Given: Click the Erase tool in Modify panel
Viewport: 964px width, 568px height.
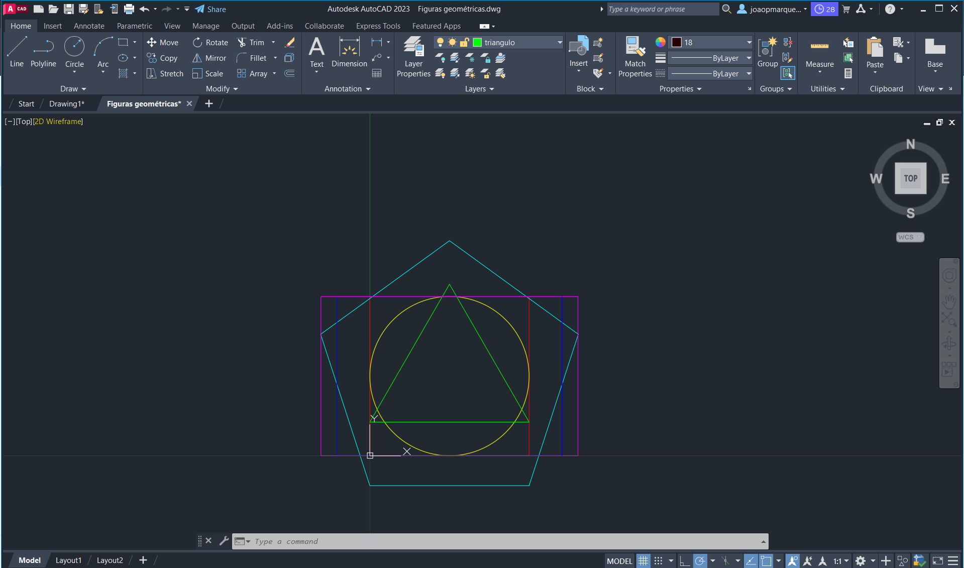Looking at the screenshot, I should pos(289,43).
